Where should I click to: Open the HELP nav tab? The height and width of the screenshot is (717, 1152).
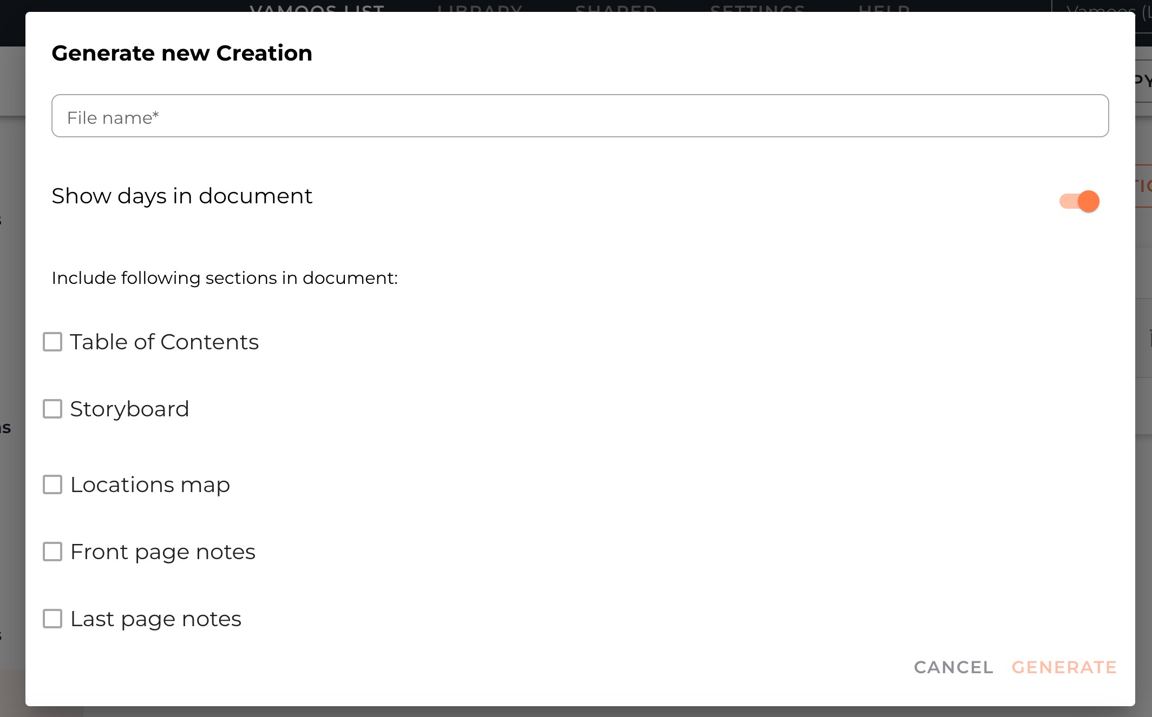tap(885, 8)
